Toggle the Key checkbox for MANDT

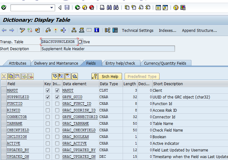point(48,91)
